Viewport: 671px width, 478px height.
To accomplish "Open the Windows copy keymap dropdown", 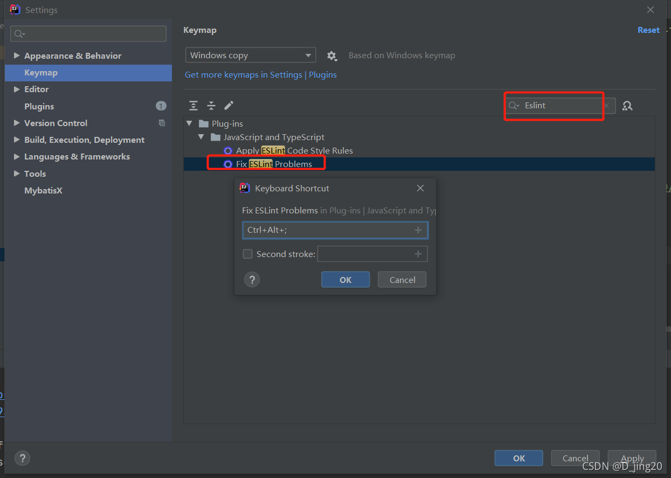I will 251,56.
